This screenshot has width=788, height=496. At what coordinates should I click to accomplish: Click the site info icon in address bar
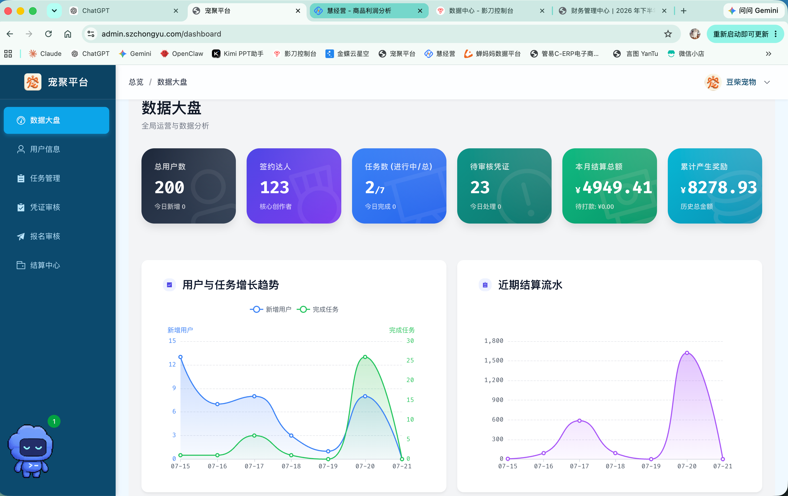pos(91,34)
